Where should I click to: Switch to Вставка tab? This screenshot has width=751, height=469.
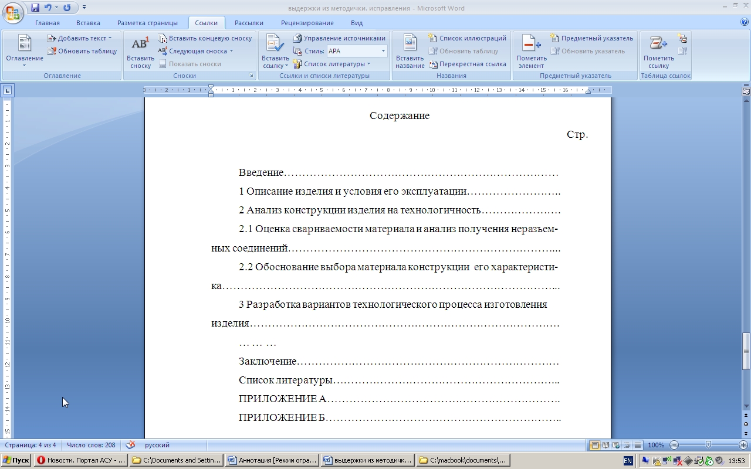(x=88, y=23)
